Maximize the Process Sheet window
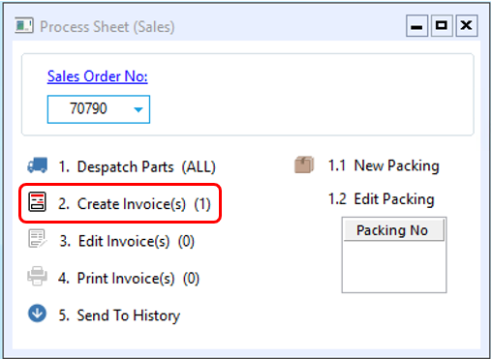Screen dimensions: 491x359 pyautogui.click(x=442, y=25)
